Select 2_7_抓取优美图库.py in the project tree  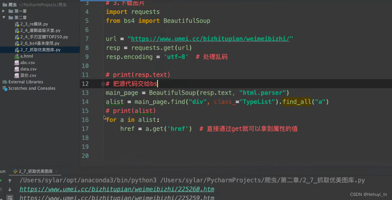click(40, 50)
